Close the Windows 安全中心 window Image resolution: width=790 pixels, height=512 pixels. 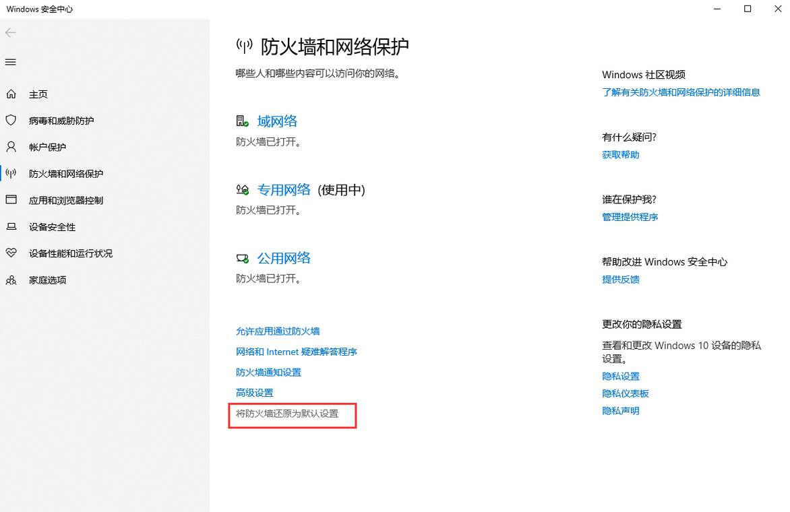(778, 9)
